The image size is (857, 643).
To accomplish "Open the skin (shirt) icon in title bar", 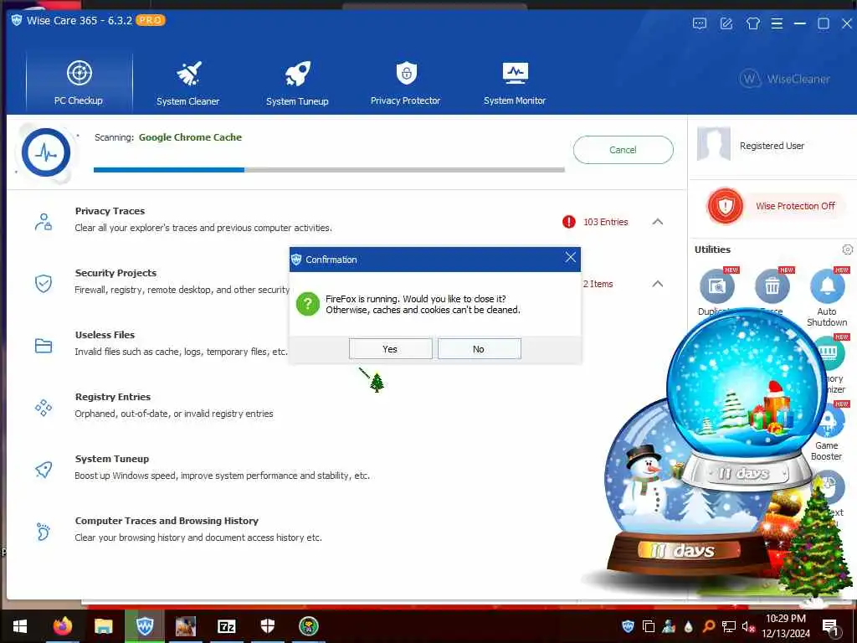I will (x=752, y=23).
